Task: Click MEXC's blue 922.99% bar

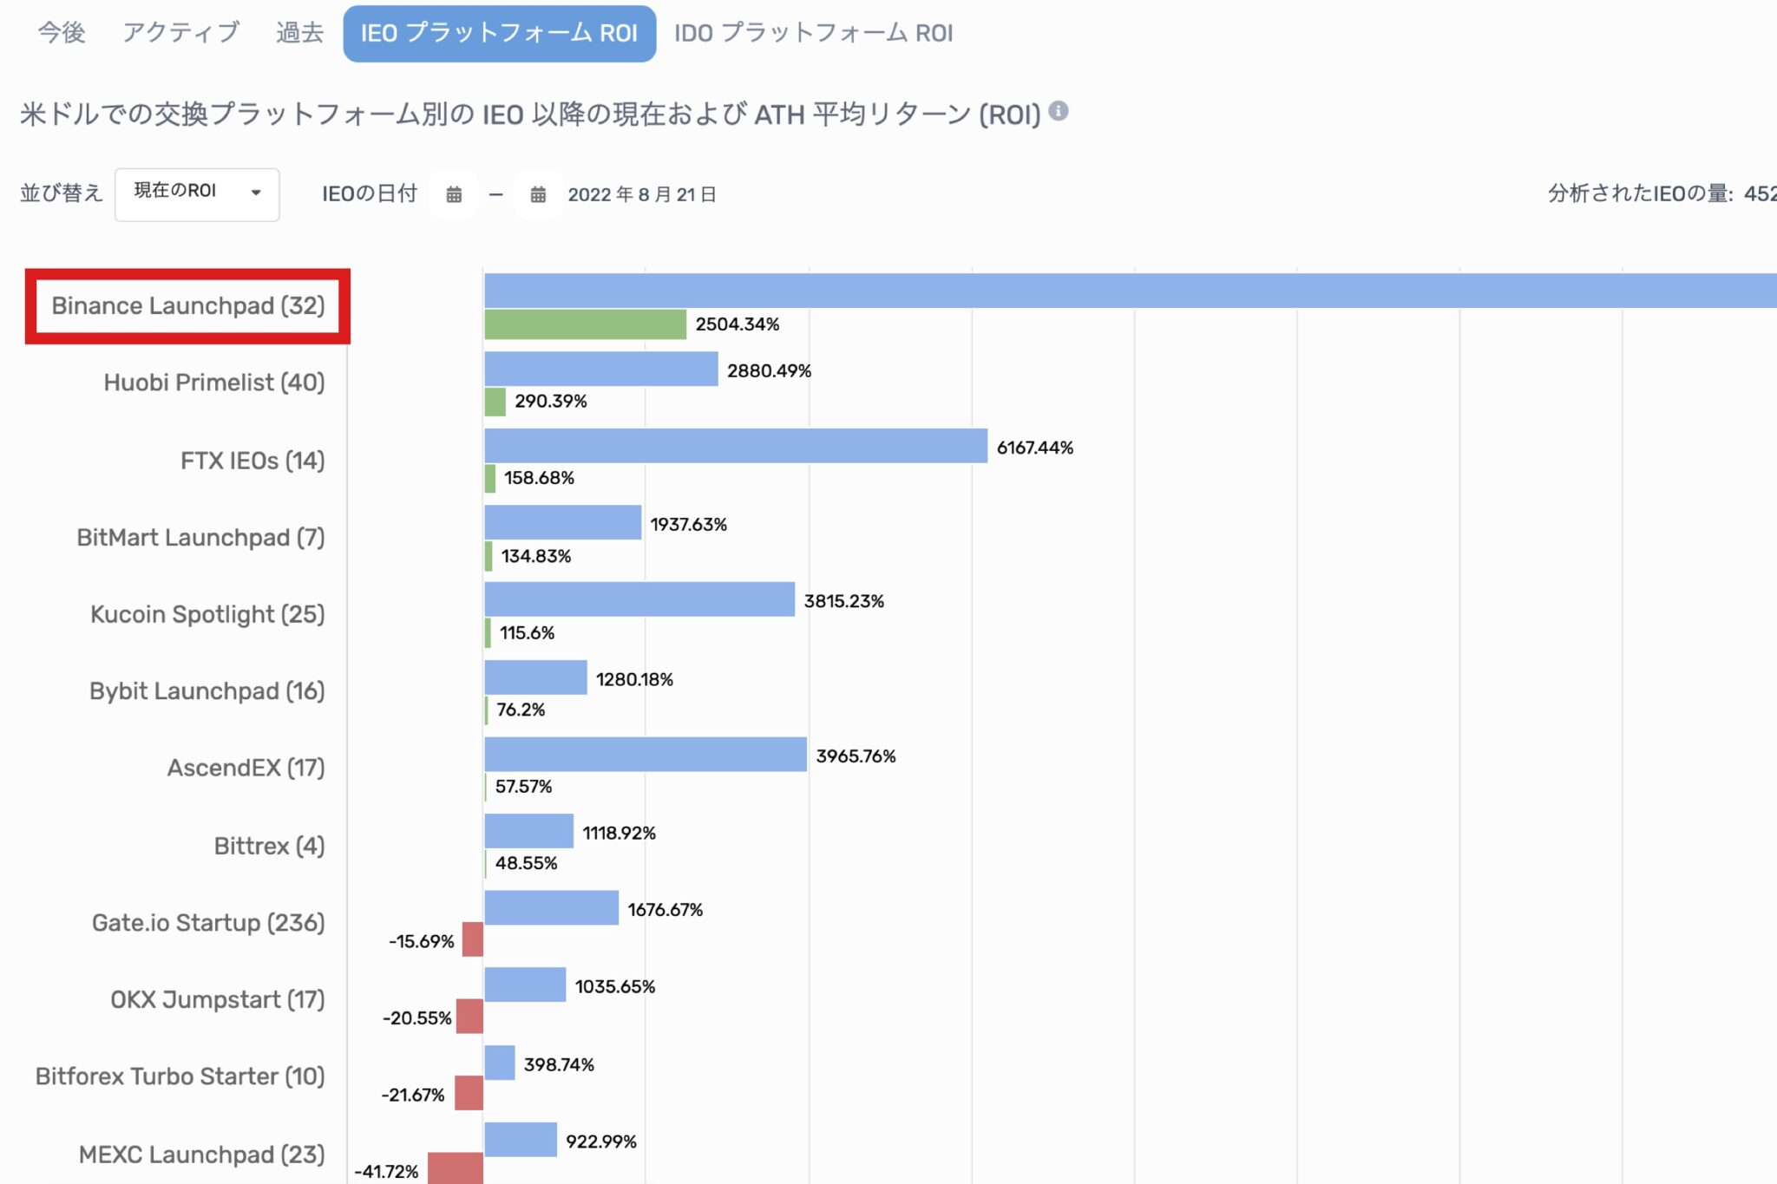Action: click(x=521, y=1140)
